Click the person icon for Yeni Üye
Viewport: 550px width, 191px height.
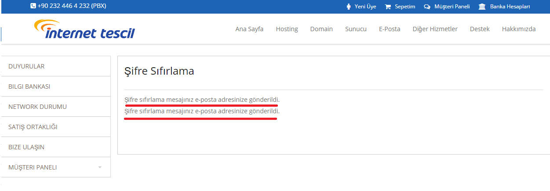(x=349, y=7)
